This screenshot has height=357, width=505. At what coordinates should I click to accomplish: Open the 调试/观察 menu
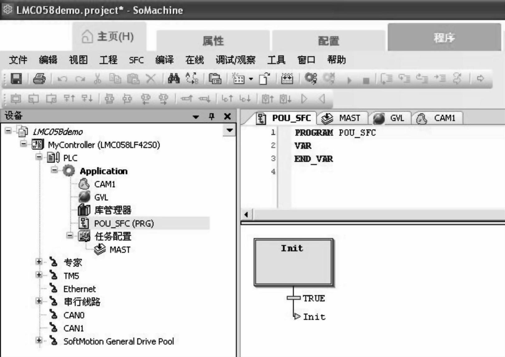pyautogui.click(x=235, y=60)
